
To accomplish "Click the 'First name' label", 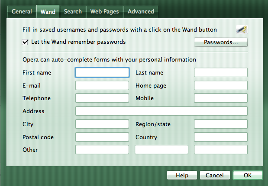I will 37,72.
